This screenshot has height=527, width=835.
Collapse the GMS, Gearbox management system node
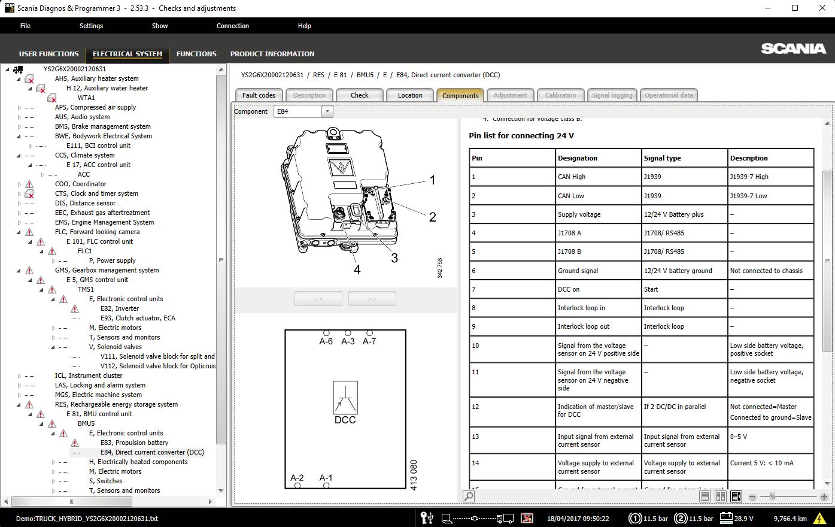click(x=19, y=270)
